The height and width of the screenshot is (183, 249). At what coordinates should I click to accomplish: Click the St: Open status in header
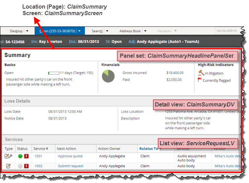pos(114,42)
